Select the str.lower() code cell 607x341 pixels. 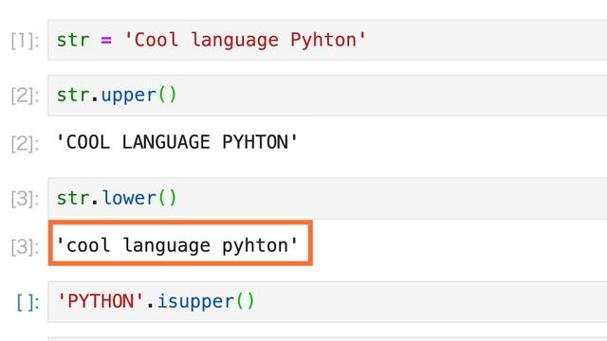tap(327, 198)
